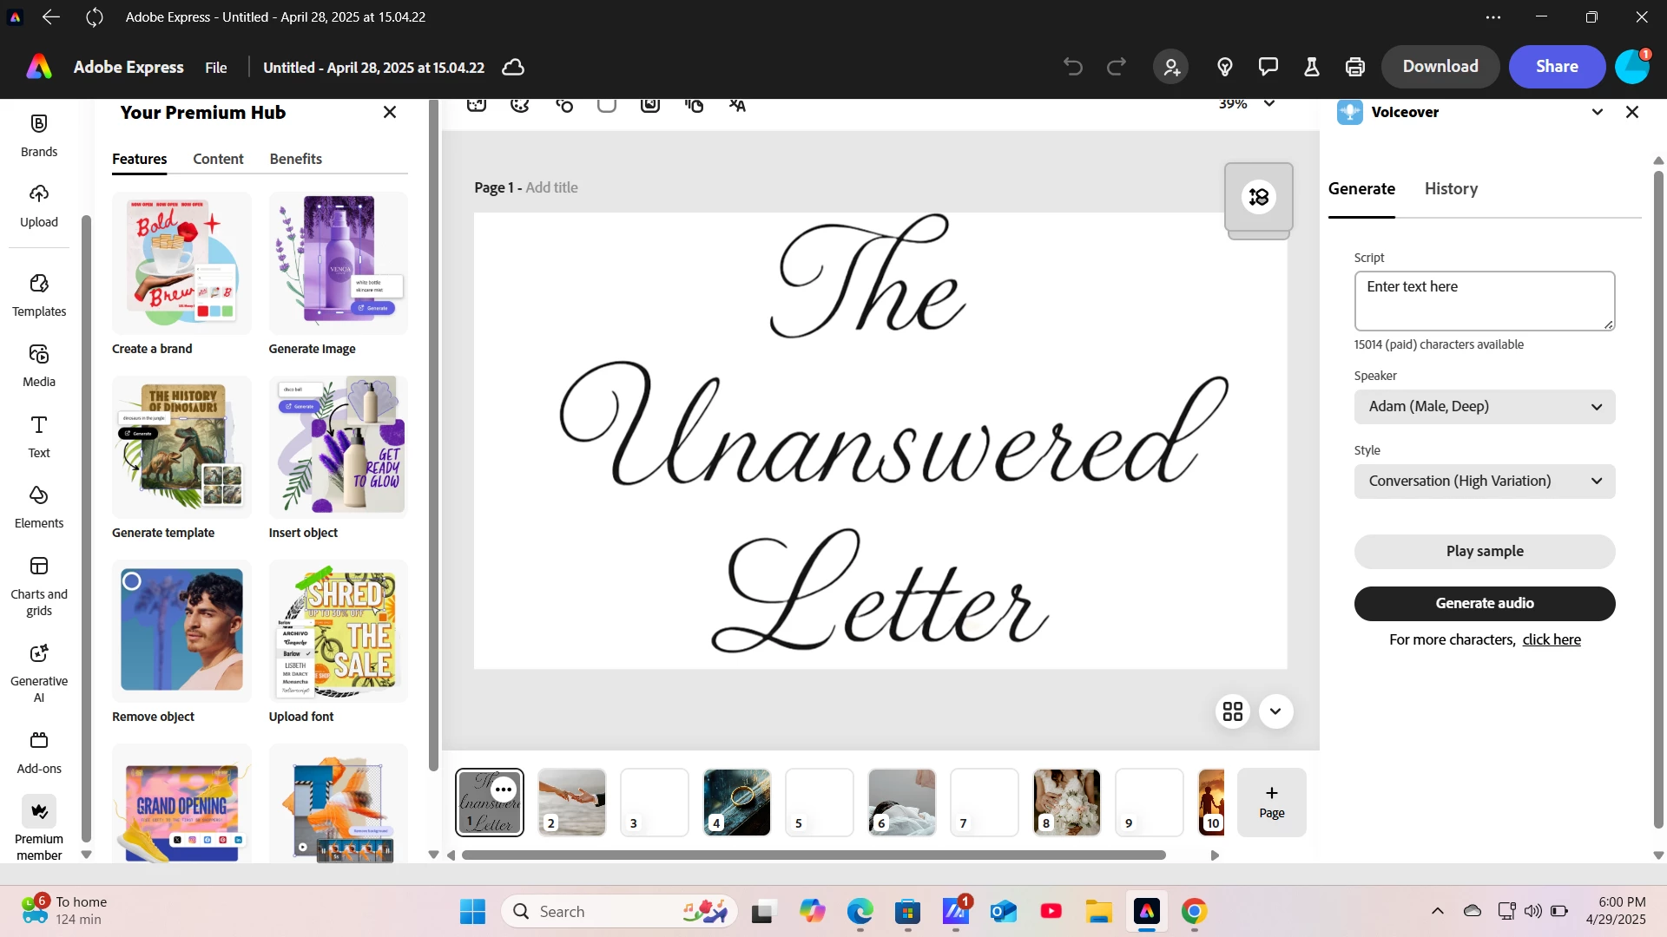Open the Brands panel in sidebar

click(39, 134)
